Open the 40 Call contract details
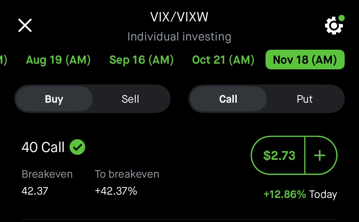The height and width of the screenshot is (222, 359). tap(43, 147)
